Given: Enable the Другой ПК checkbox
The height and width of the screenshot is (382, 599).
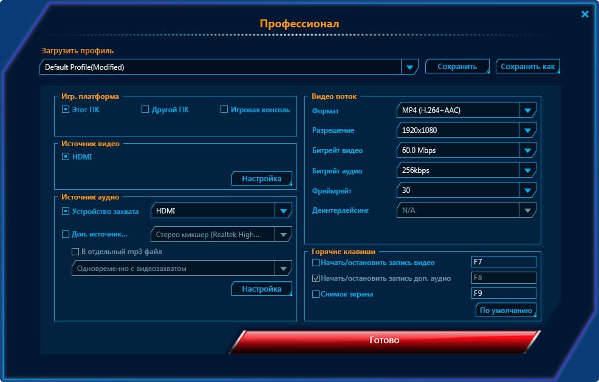Looking at the screenshot, I should (x=145, y=109).
